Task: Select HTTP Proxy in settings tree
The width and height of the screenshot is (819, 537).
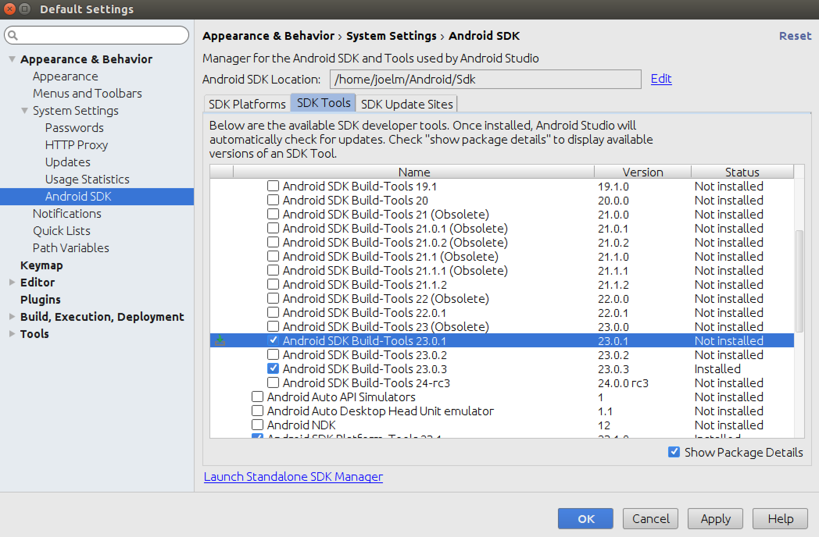Action: (x=77, y=145)
